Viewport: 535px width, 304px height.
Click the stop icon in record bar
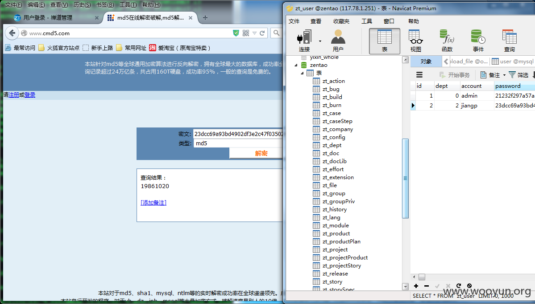[x=469, y=286]
